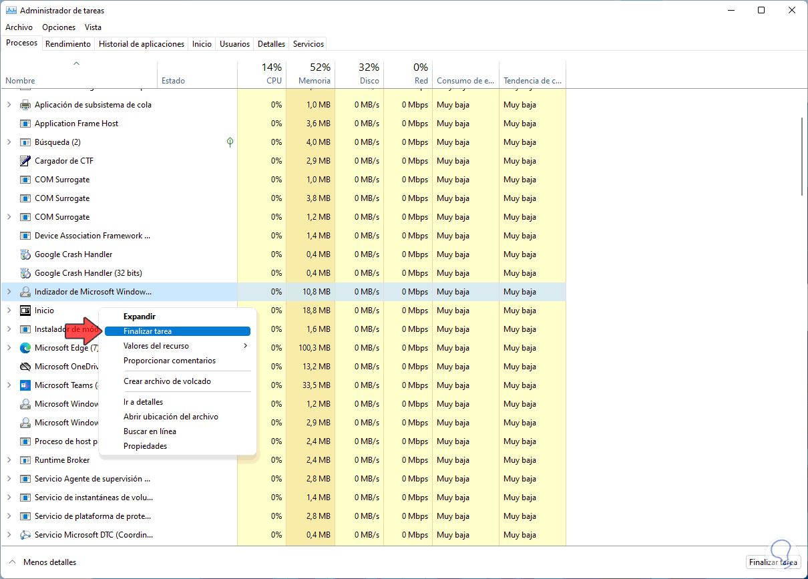Expand the Servicio Microsoft DTC row

click(9, 535)
